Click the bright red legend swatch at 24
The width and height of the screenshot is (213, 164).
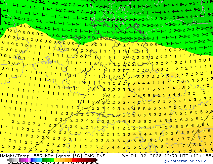coord(73,160)
